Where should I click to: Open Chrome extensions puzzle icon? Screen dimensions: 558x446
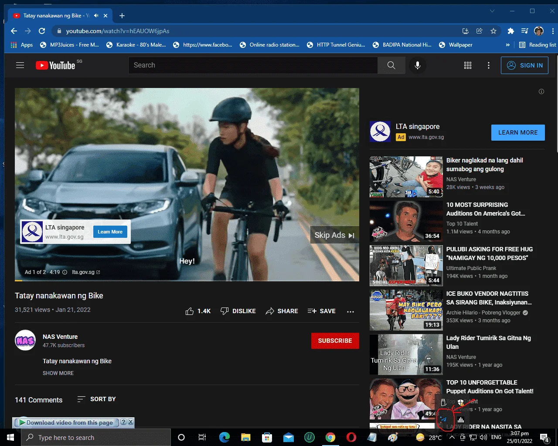pos(511,31)
